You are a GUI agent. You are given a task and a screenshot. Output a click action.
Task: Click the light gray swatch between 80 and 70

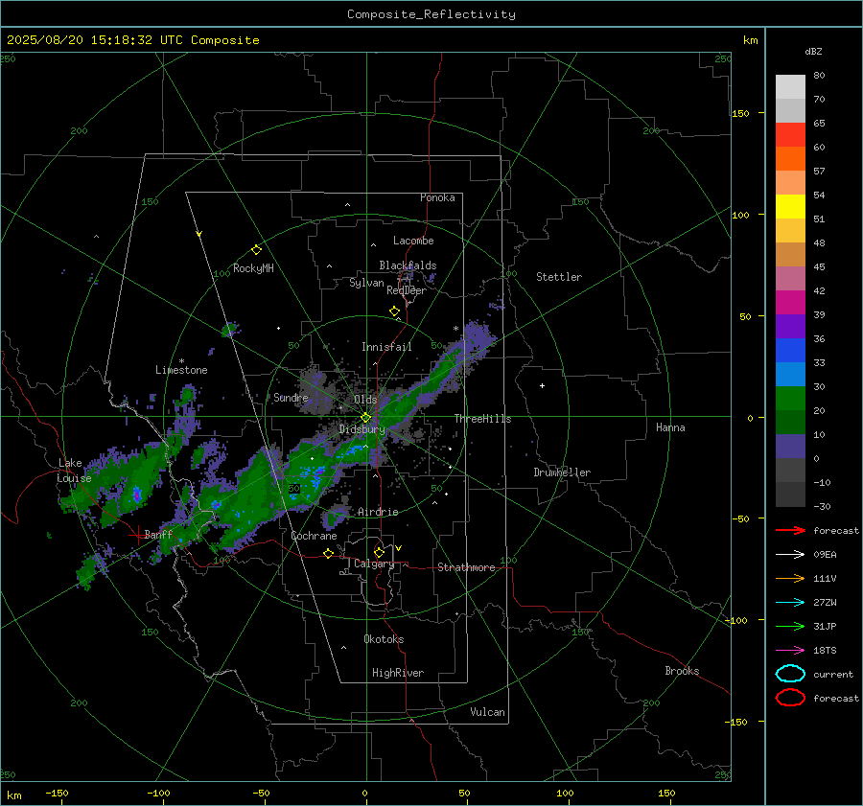tap(790, 87)
